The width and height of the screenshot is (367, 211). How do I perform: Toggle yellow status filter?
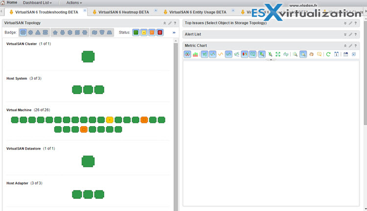pos(144,33)
